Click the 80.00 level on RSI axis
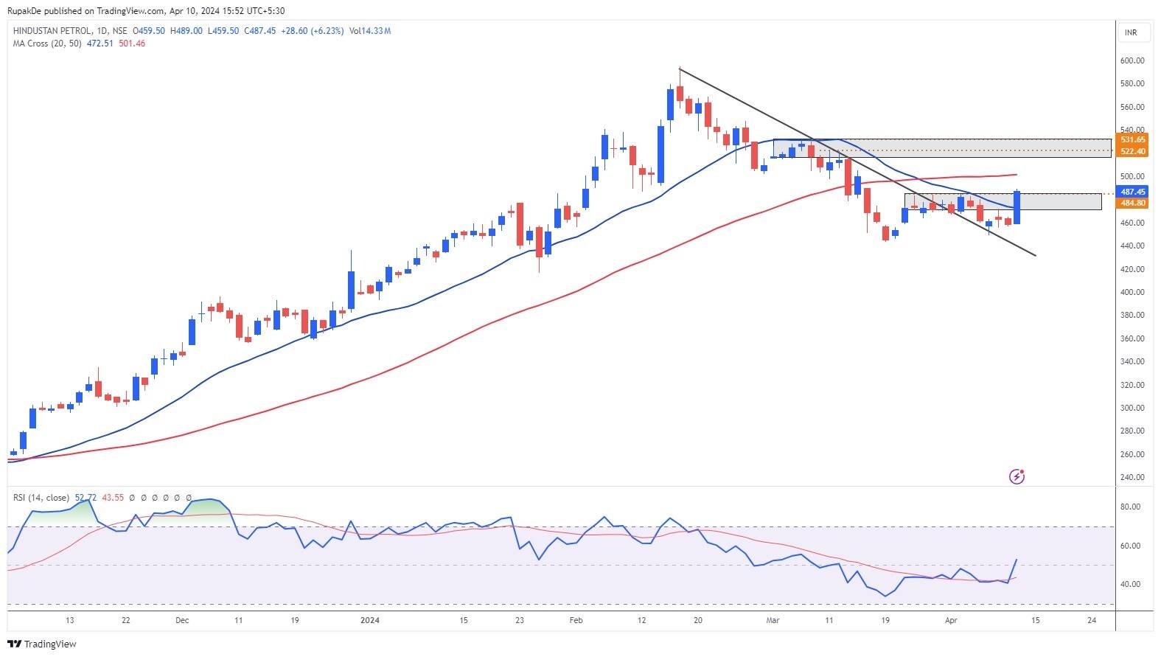The image size is (1161, 657). click(x=1131, y=507)
